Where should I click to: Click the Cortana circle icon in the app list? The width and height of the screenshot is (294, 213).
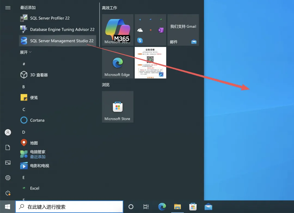click(x=24, y=120)
